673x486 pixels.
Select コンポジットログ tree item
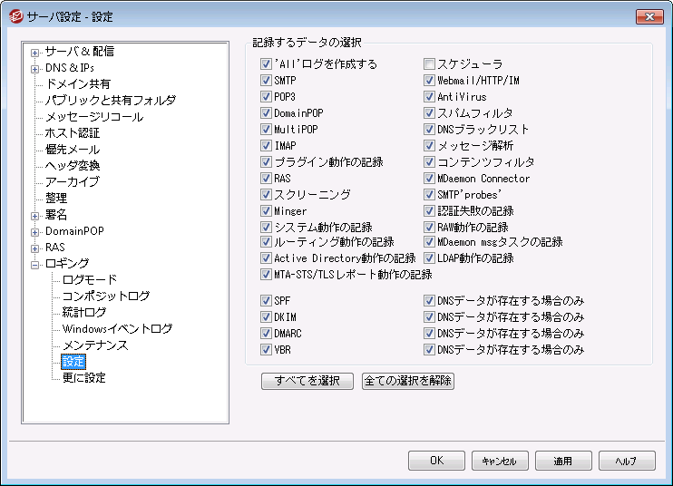106,296
